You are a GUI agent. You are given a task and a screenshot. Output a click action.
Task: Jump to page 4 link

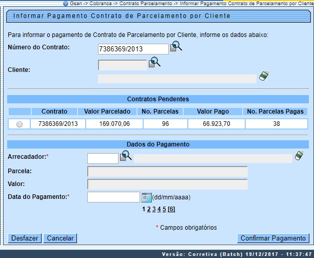click(159, 209)
